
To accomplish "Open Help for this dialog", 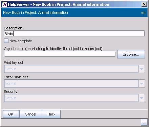I will (51, 114).
